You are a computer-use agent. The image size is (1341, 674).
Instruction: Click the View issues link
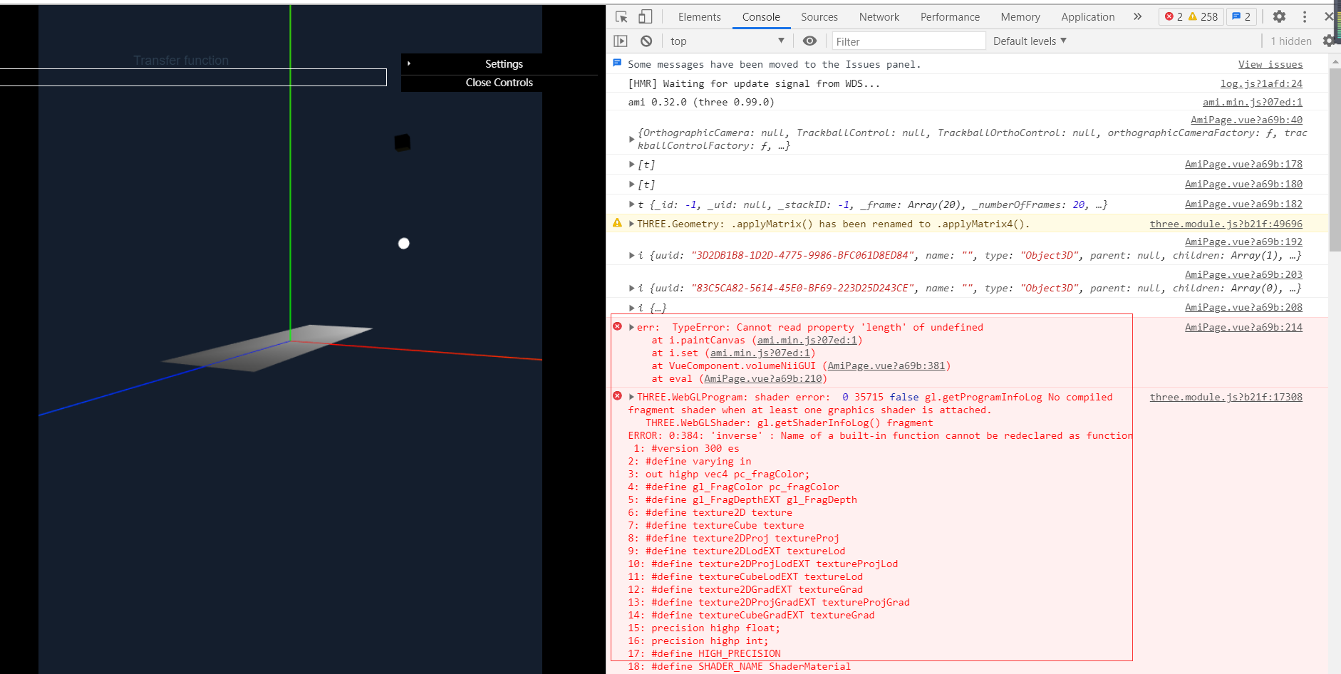pyautogui.click(x=1270, y=64)
